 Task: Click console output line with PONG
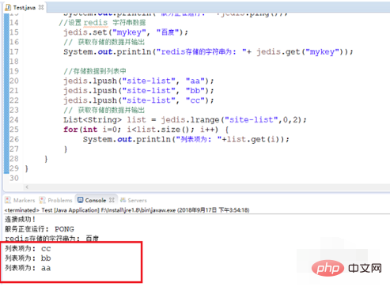(x=40, y=229)
